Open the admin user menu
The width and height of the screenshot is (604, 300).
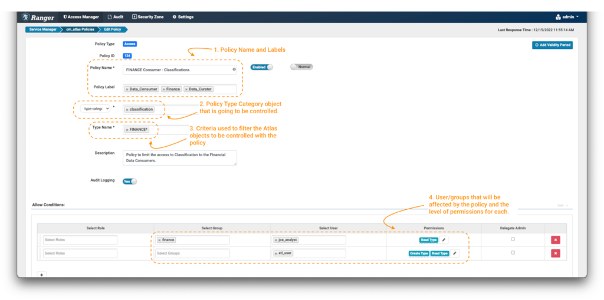pos(567,17)
